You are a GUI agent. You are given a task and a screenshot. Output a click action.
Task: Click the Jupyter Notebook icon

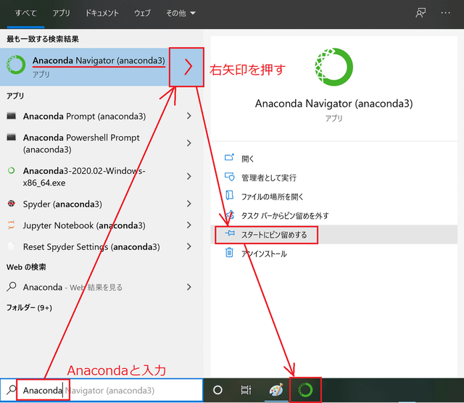pyautogui.click(x=12, y=225)
